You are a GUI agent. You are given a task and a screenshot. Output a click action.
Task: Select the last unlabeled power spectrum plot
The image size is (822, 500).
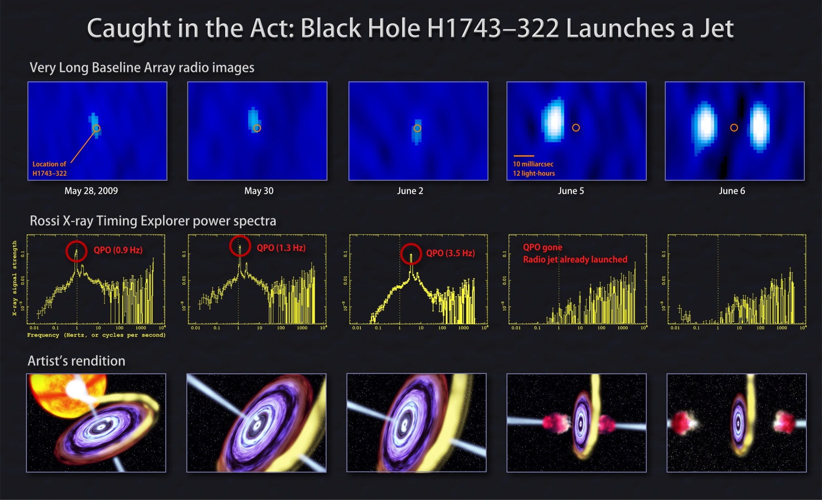[x=737, y=279]
